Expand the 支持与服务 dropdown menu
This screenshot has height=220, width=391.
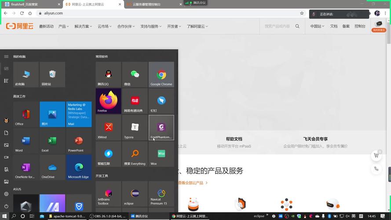[151, 26]
